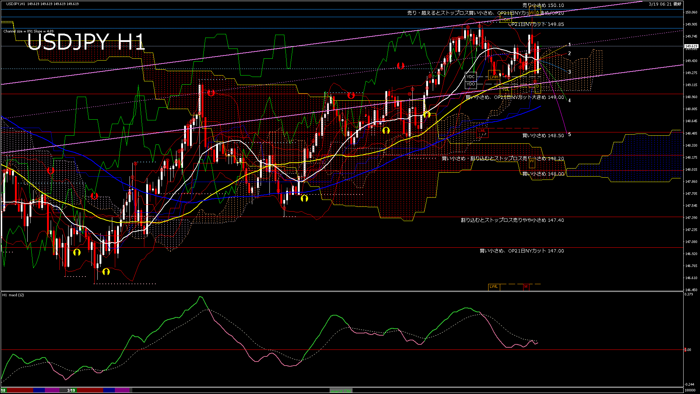This screenshot has height=394, width=700.
Task: Select the OP21日NYカット 149.85 label
Action: coord(536,24)
